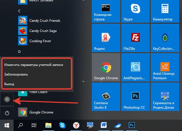Image resolution: width=182 pixels, height=131 pixels.
Task: Open Task View on the taskbar
Action: point(34,125)
